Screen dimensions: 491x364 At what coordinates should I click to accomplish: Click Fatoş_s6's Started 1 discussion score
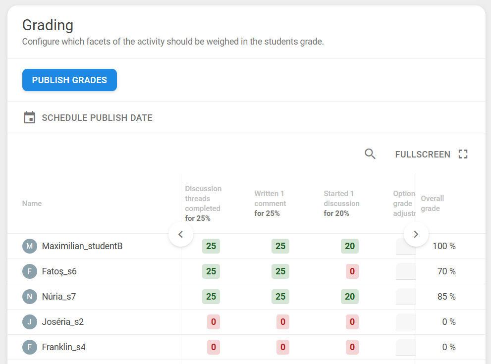tap(352, 271)
